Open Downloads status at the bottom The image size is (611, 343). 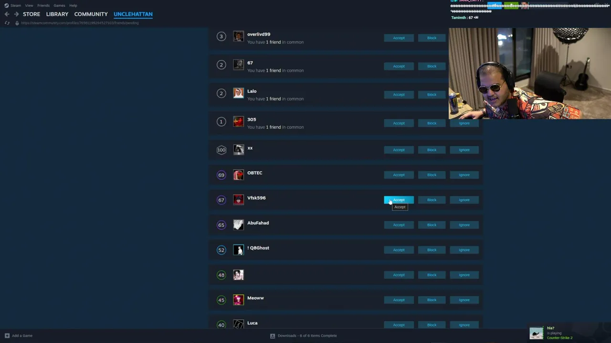point(304,335)
